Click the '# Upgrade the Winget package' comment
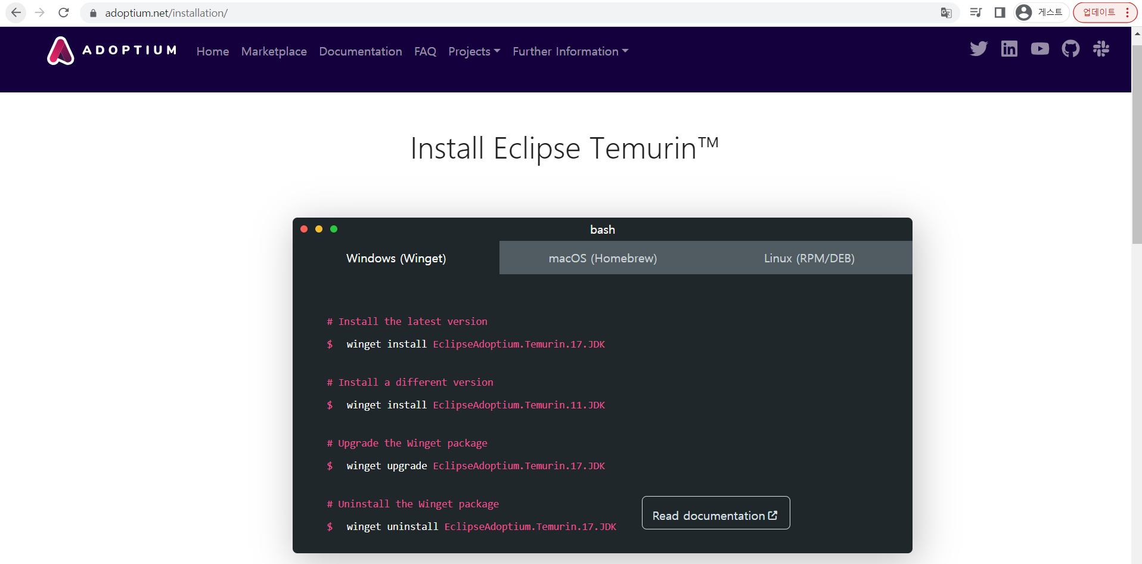This screenshot has width=1142, height=564. coord(407,443)
